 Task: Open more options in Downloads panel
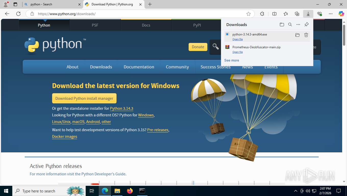[298, 24]
